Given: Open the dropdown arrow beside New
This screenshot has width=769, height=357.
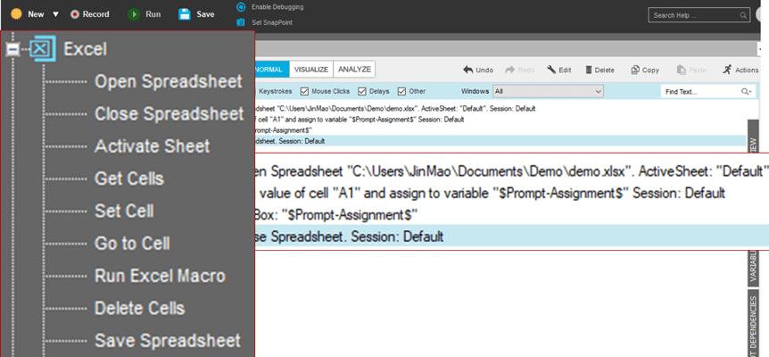Looking at the screenshot, I should [55, 14].
